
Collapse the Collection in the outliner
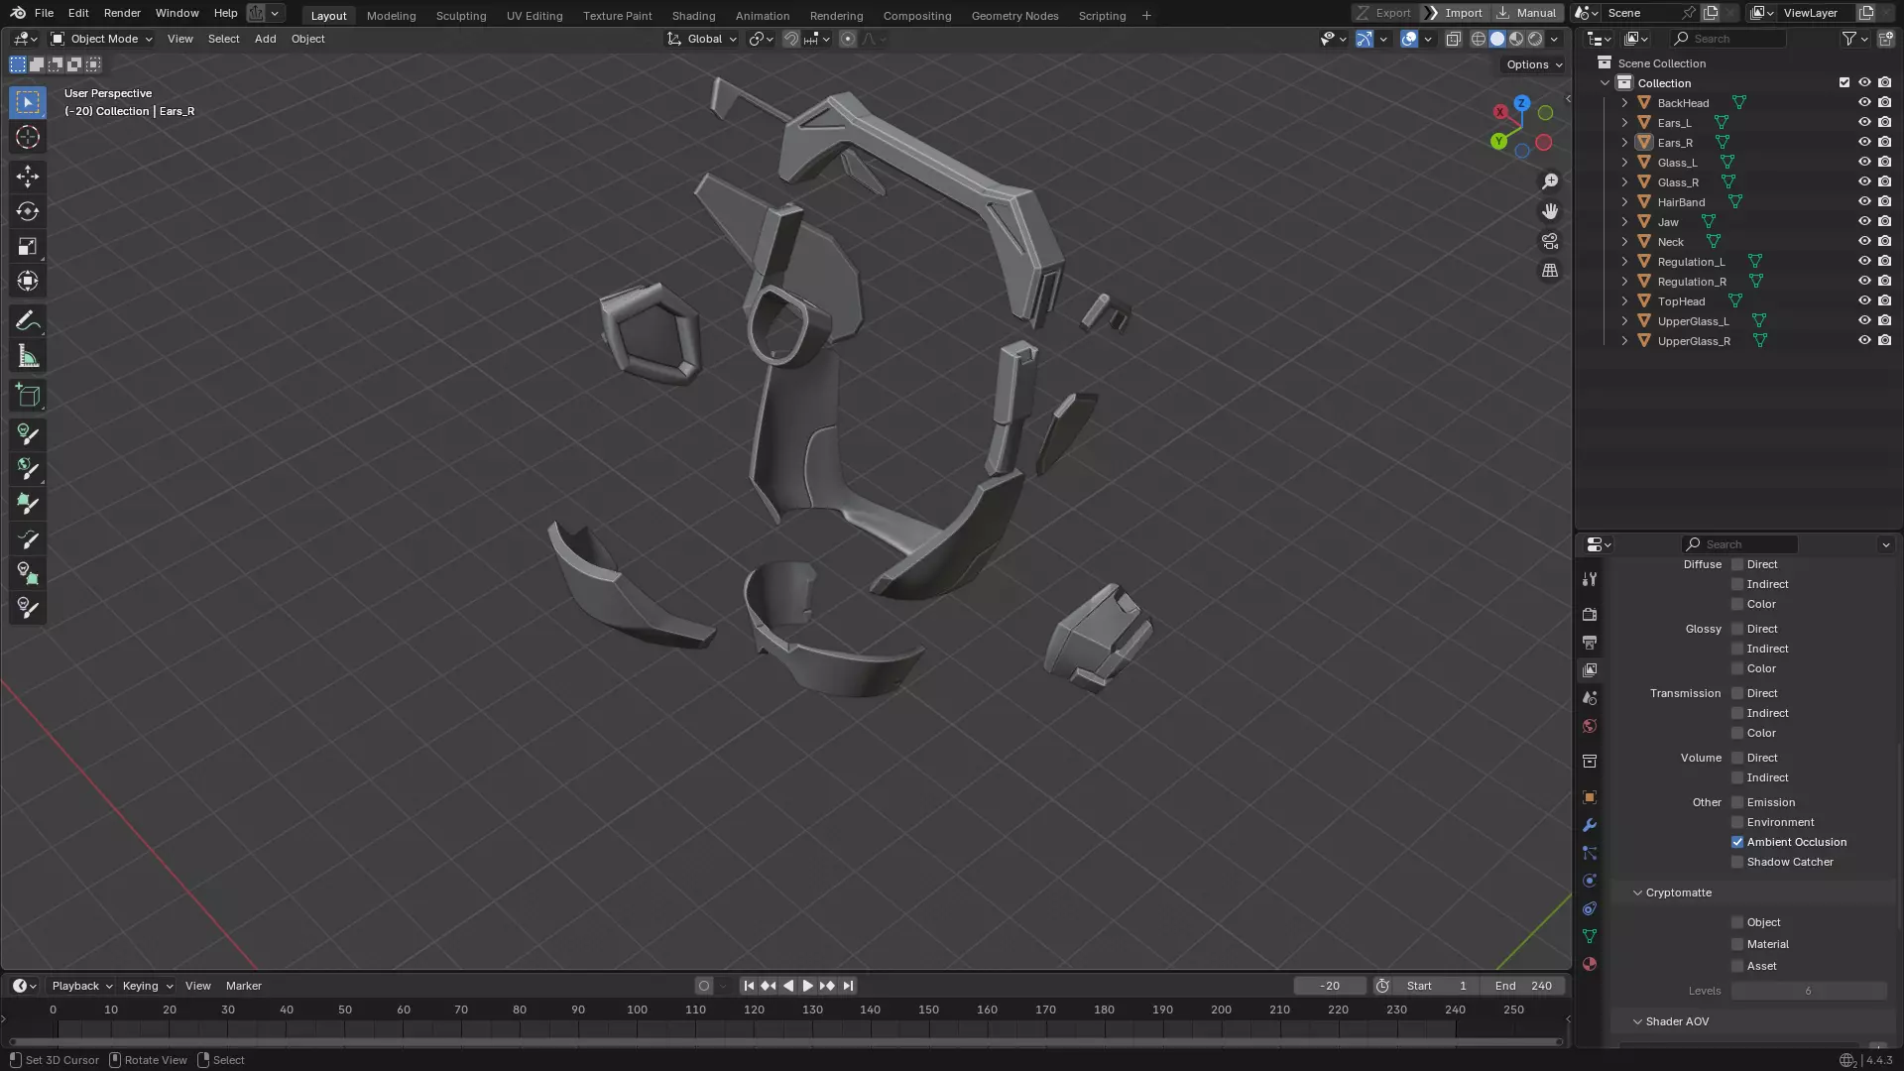click(x=1606, y=82)
